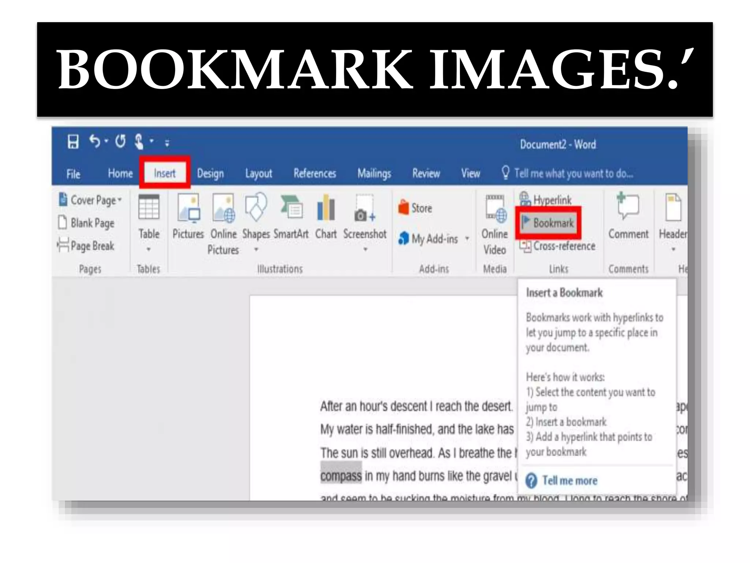750x563 pixels.
Task: Expand the Table dropdown arrow
Action: click(x=149, y=249)
